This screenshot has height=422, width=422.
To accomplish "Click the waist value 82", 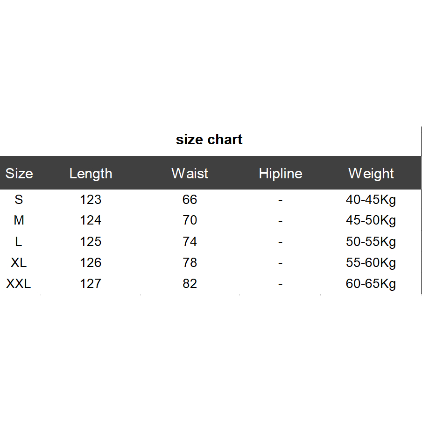I will [x=190, y=284].
